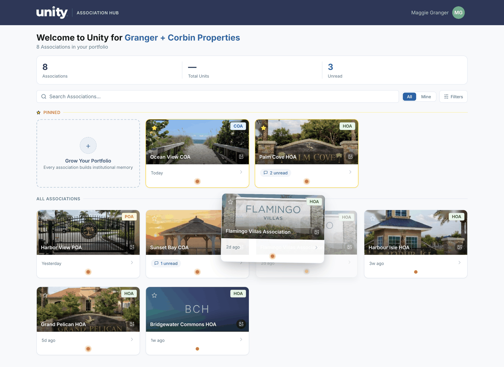Click the orange status dot on Grand Pelican HOA
This screenshot has width=504, height=367.
tap(88, 349)
